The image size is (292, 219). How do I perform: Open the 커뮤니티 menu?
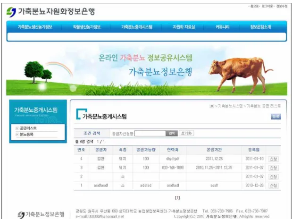coord(222,27)
